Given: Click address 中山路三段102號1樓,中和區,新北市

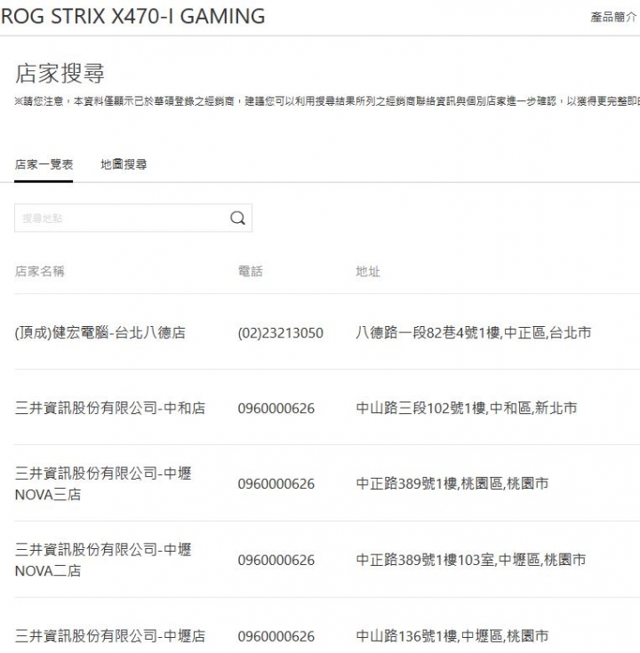Looking at the screenshot, I should 467,408.
